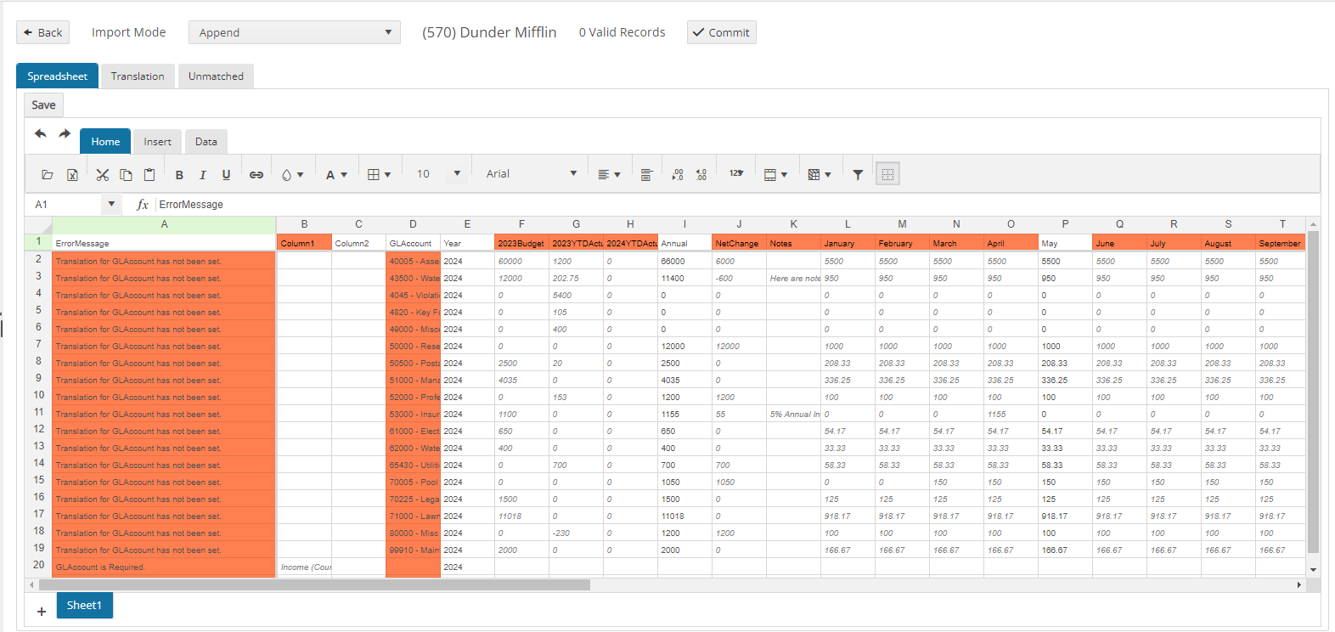Switch to the Unmatched tab
This screenshot has width=1335, height=632.
coord(216,76)
